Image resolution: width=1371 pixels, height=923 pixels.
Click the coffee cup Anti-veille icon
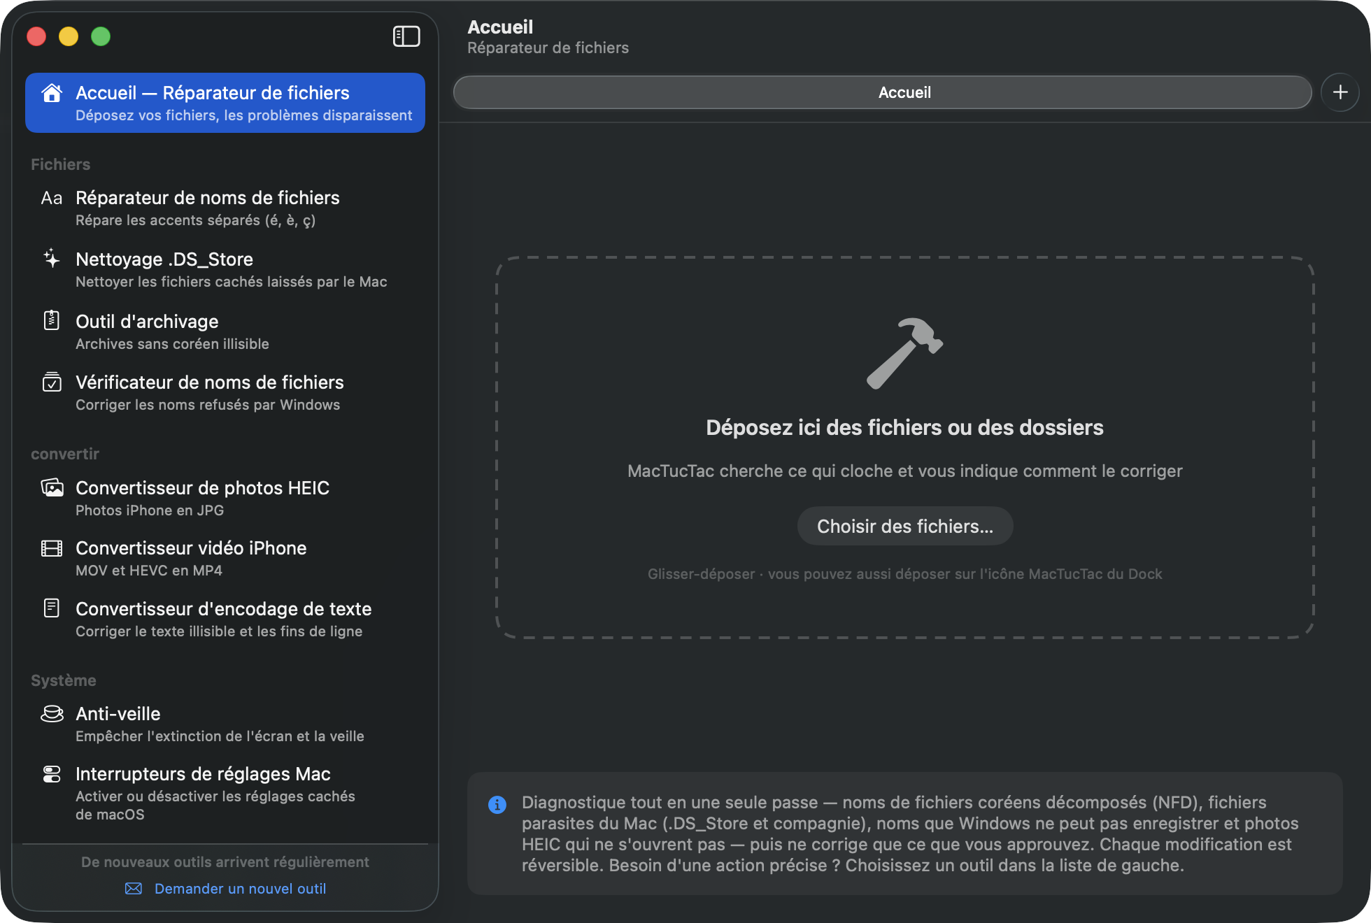pos(52,713)
